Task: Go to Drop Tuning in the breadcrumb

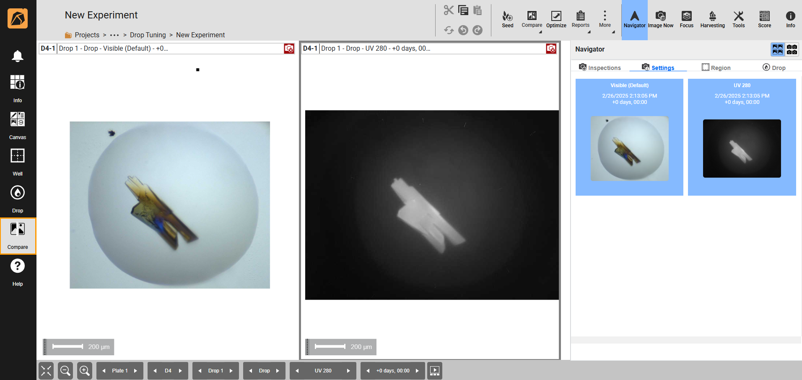Action: [148, 35]
